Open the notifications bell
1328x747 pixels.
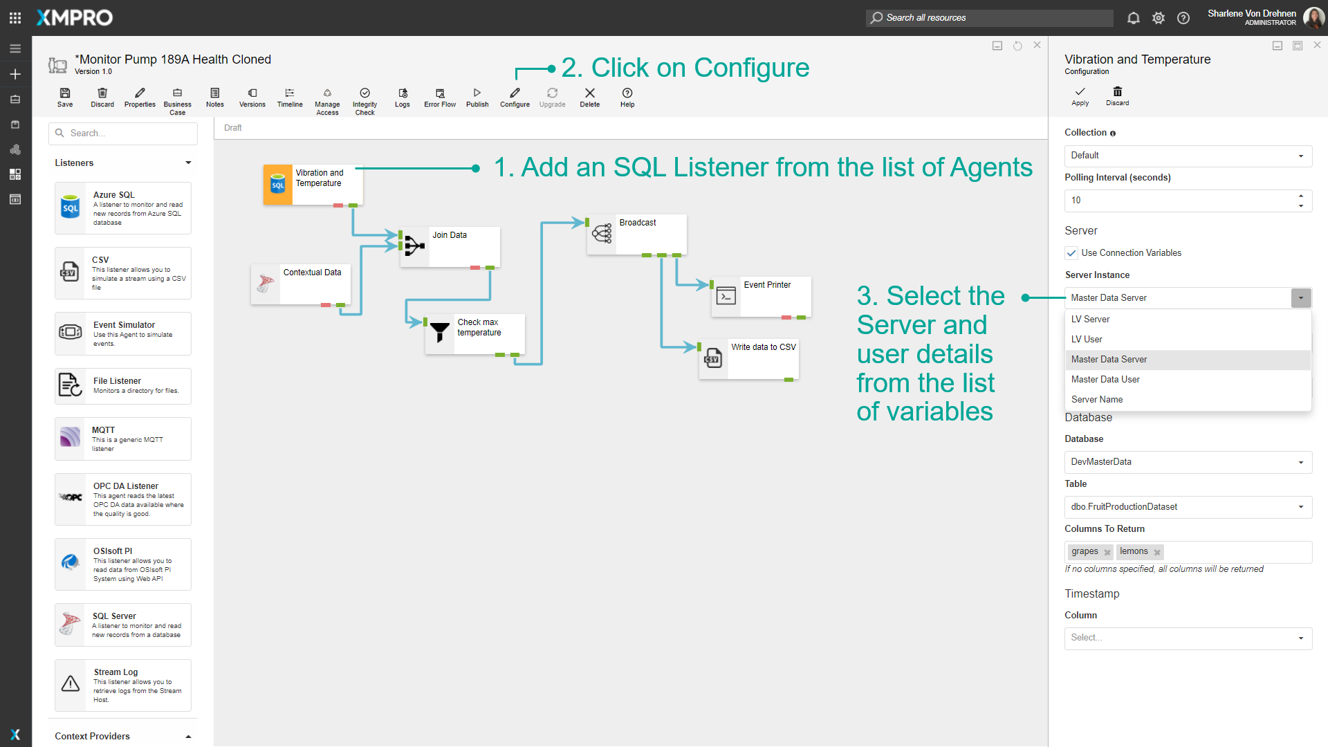tap(1133, 18)
